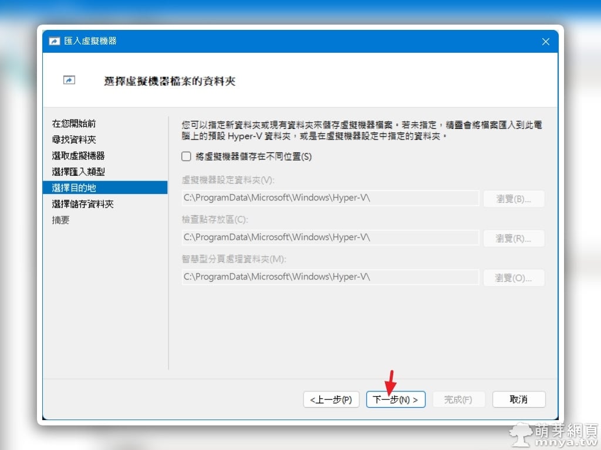The height and width of the screenshot is (450, 601).
Task: Click the 虛擬機器設定資料夾 path field
Action: (x=330, y=198)
